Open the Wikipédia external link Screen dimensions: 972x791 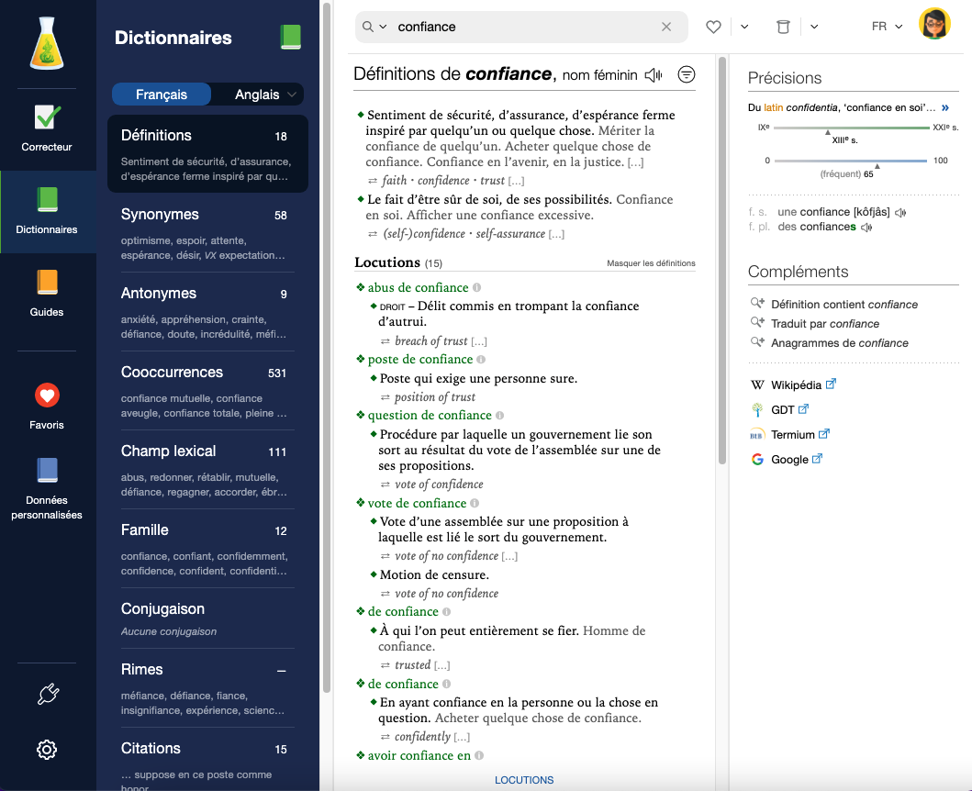pyautogui.click(x=797, y=384)
